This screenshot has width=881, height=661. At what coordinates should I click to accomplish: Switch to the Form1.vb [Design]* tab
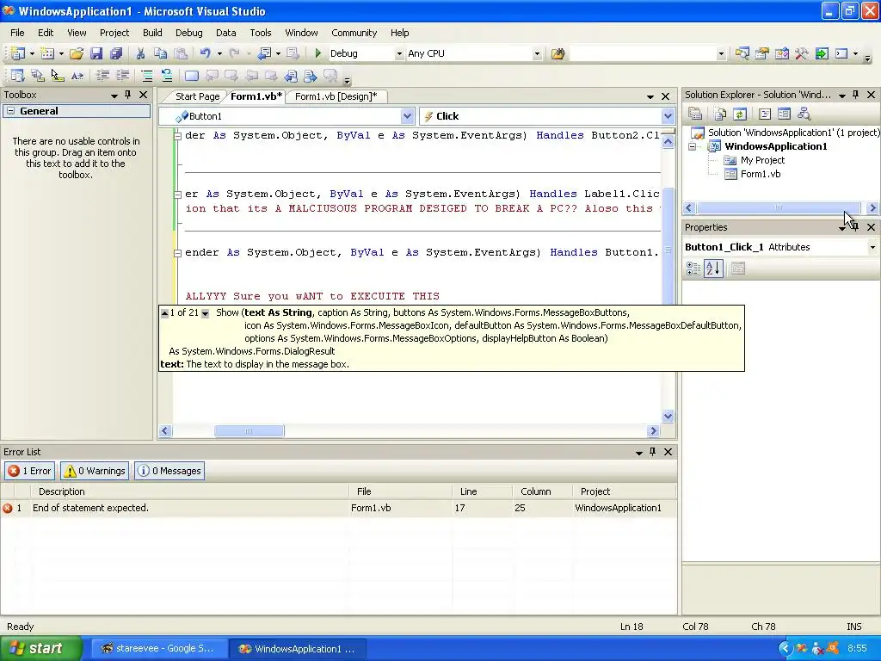point(336,96)
